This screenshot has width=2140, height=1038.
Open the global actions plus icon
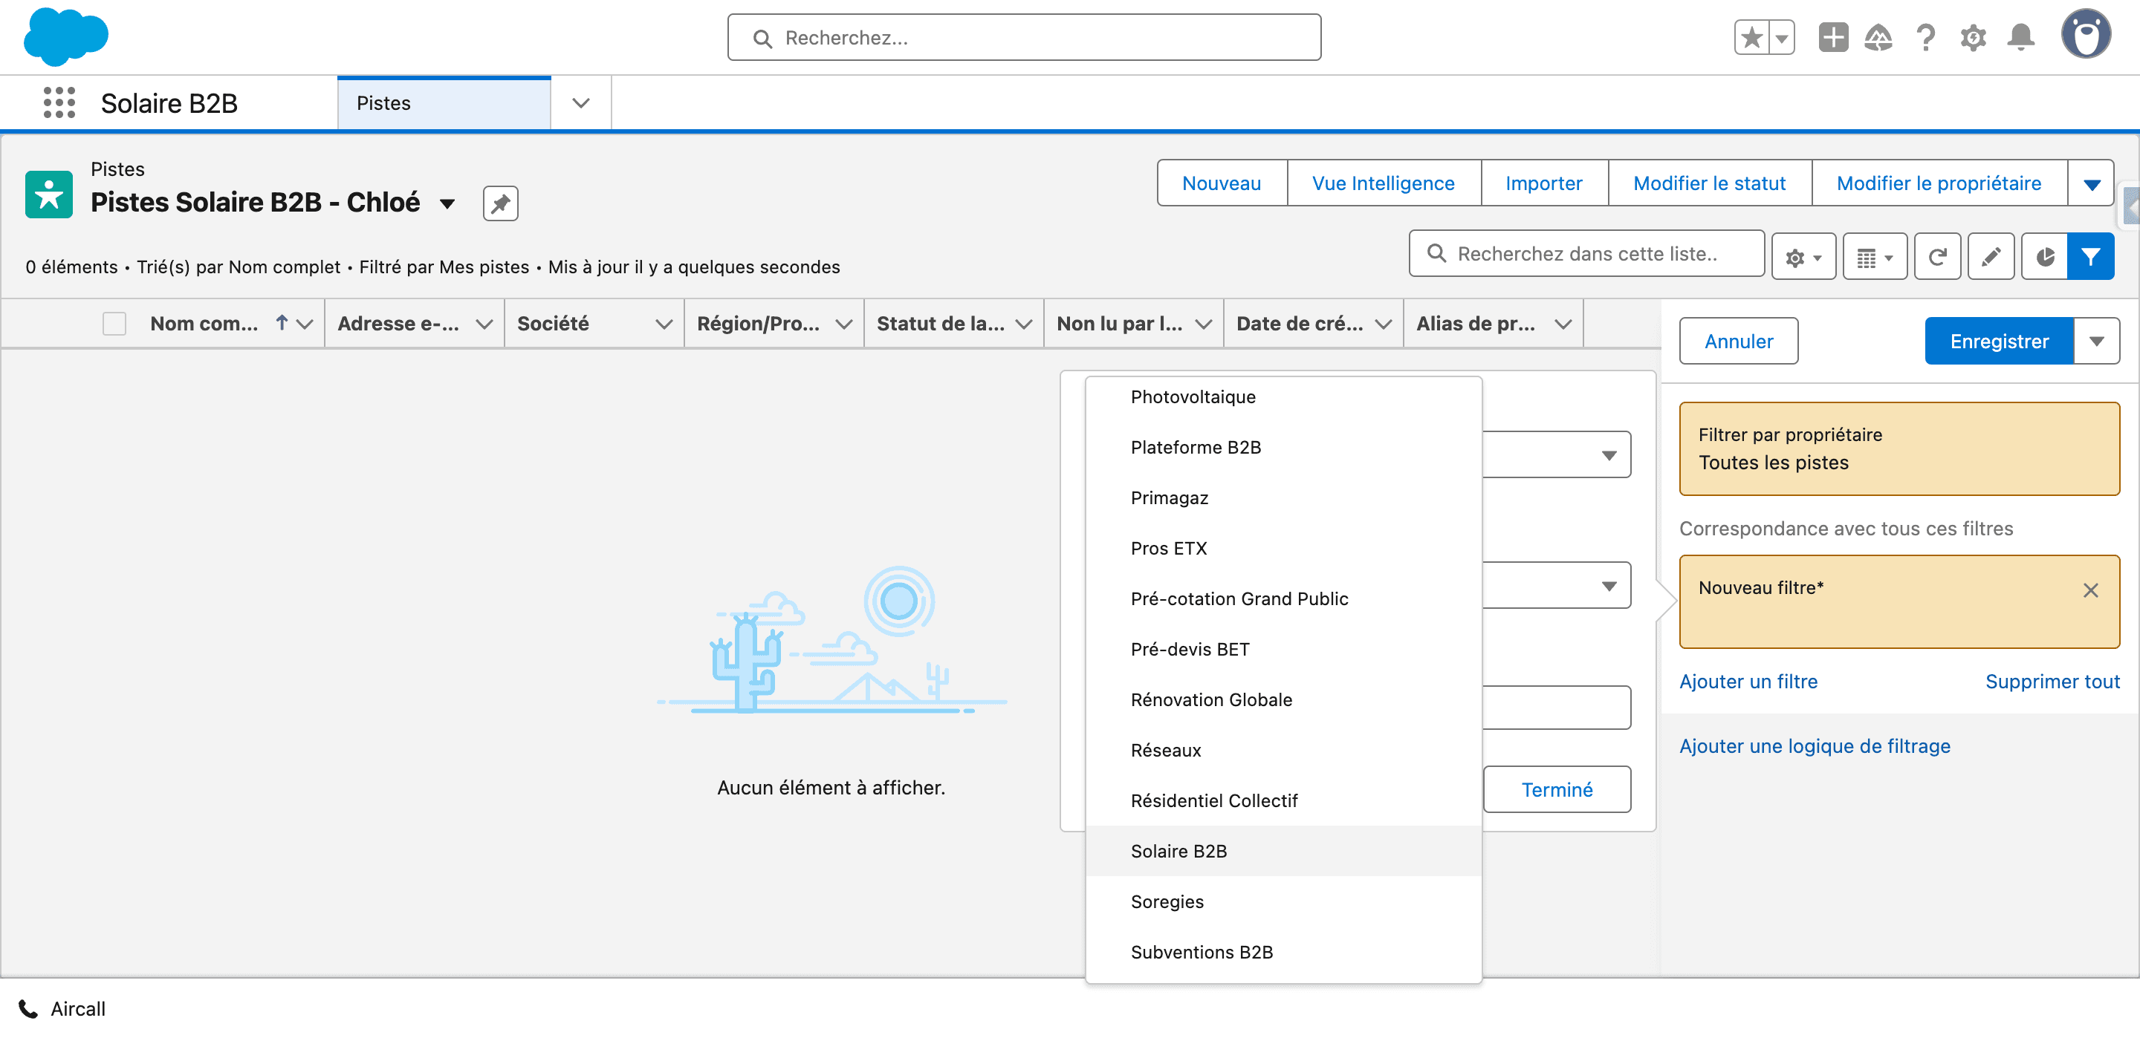point(1832,37)
